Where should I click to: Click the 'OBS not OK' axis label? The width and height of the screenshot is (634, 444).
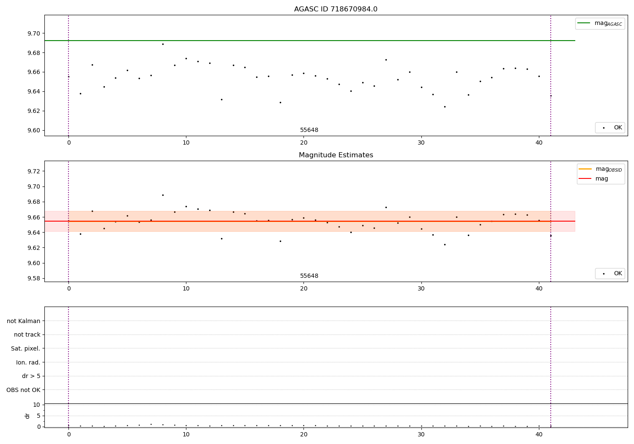[x=23, y=390]
